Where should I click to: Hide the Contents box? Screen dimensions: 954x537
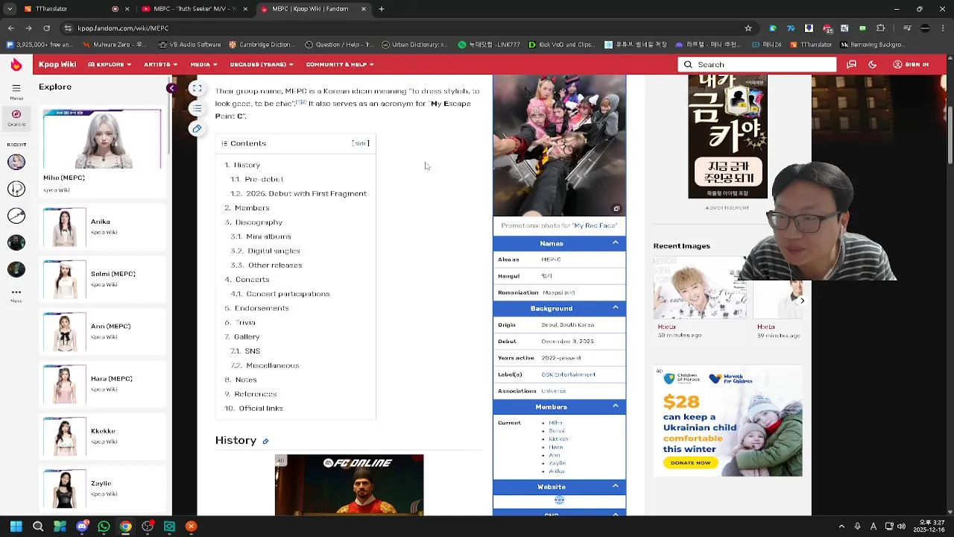point(360,143)
